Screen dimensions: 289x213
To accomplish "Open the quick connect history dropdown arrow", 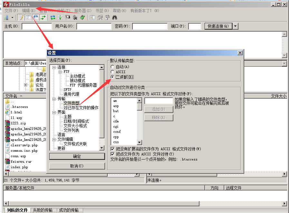I will pos(236,26).
